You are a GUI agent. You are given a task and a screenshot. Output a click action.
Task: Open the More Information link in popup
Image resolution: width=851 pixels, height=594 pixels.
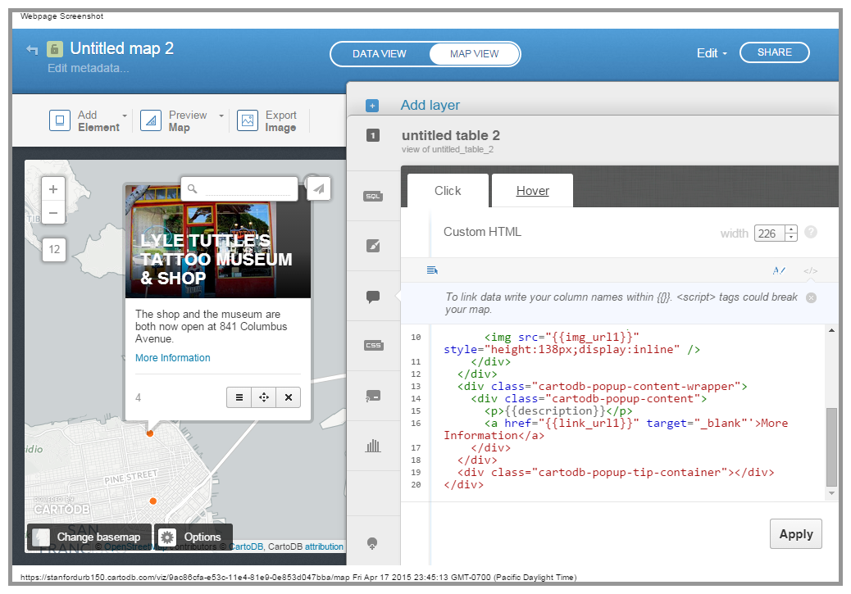(x=173, y=358)
